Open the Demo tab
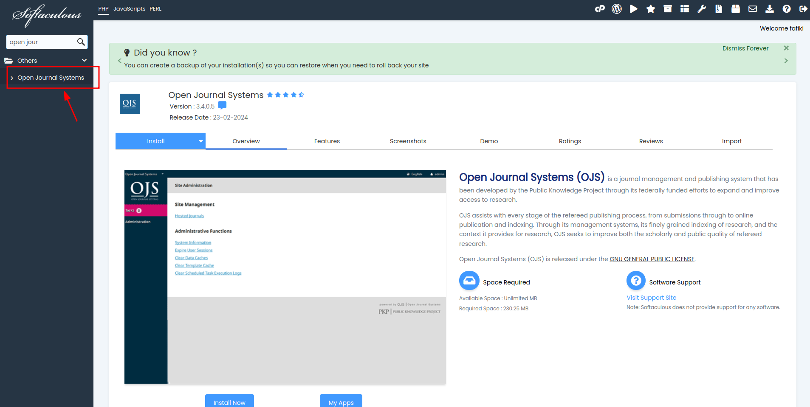 tap(489, 141)
